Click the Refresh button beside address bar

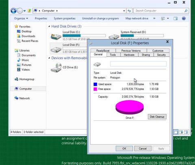129,11
